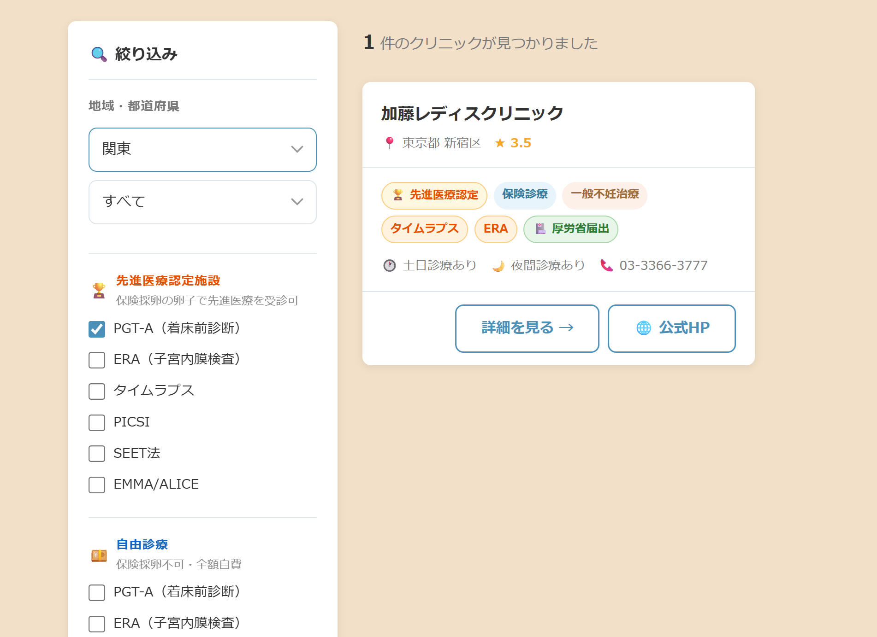Click the globe icon on 公式HP button
The image size is (877, 637).
(644, 327)
